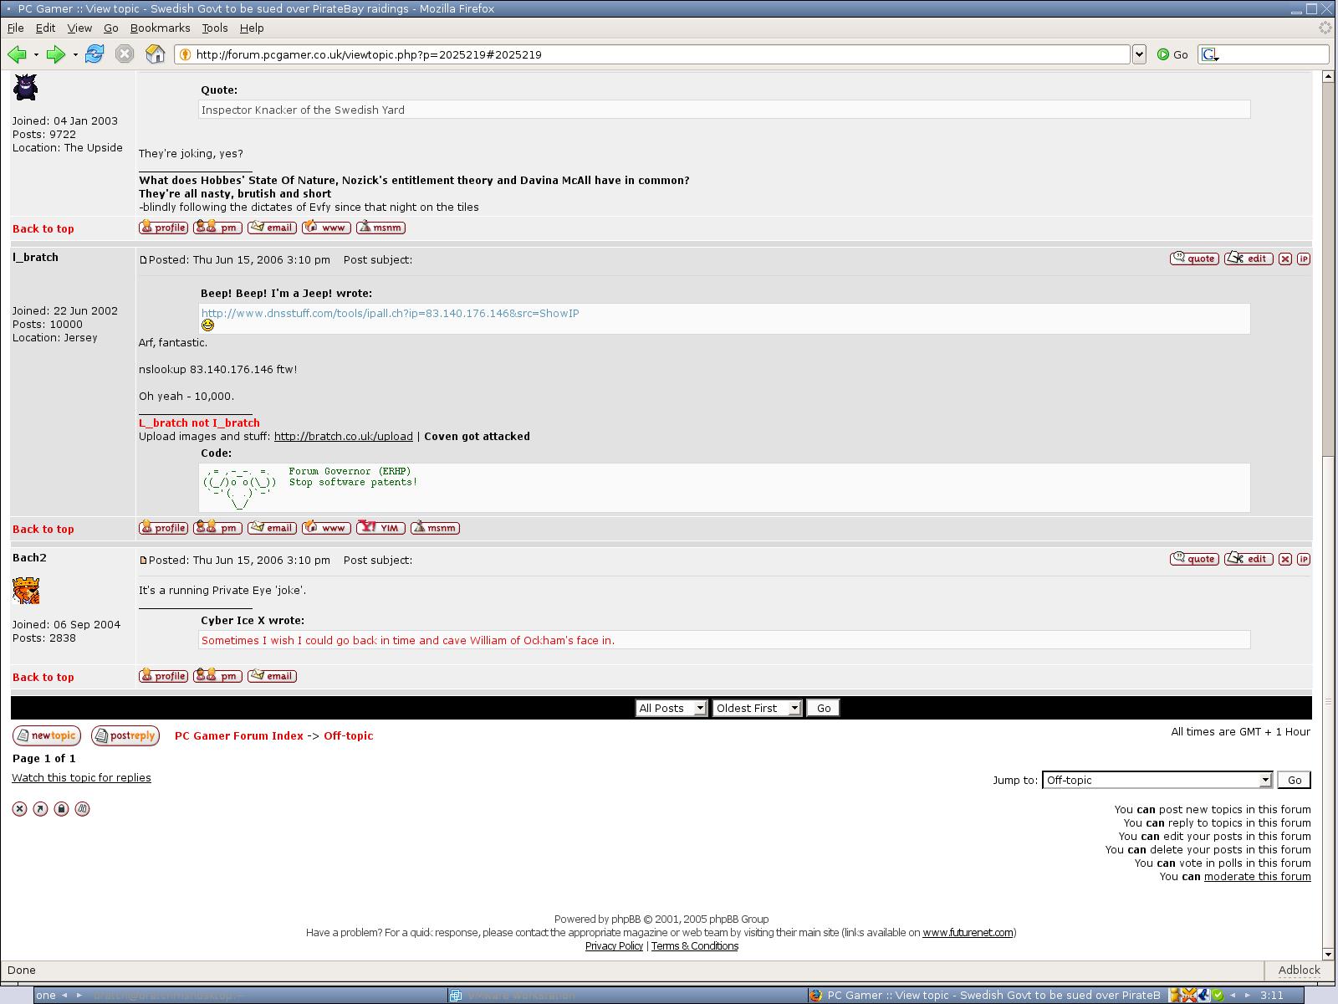Open the File menu
Image resolution: width=1338 pixels, height=1004 pixels.
pos(15,28)
